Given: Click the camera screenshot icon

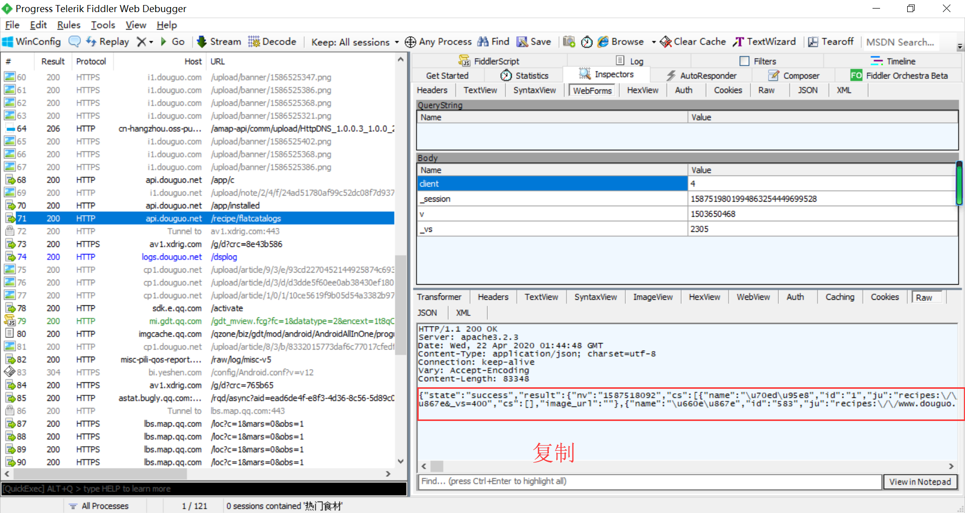Looking at the screenshot, I should [x=569, y=42].
